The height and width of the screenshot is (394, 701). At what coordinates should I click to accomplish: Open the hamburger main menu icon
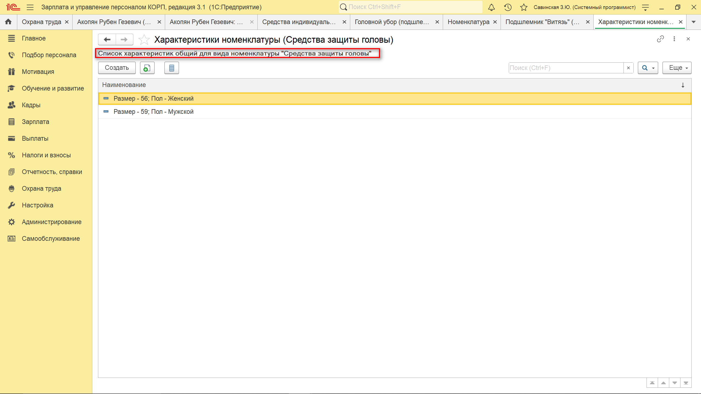pyautogui.click(x=30, y=7)
